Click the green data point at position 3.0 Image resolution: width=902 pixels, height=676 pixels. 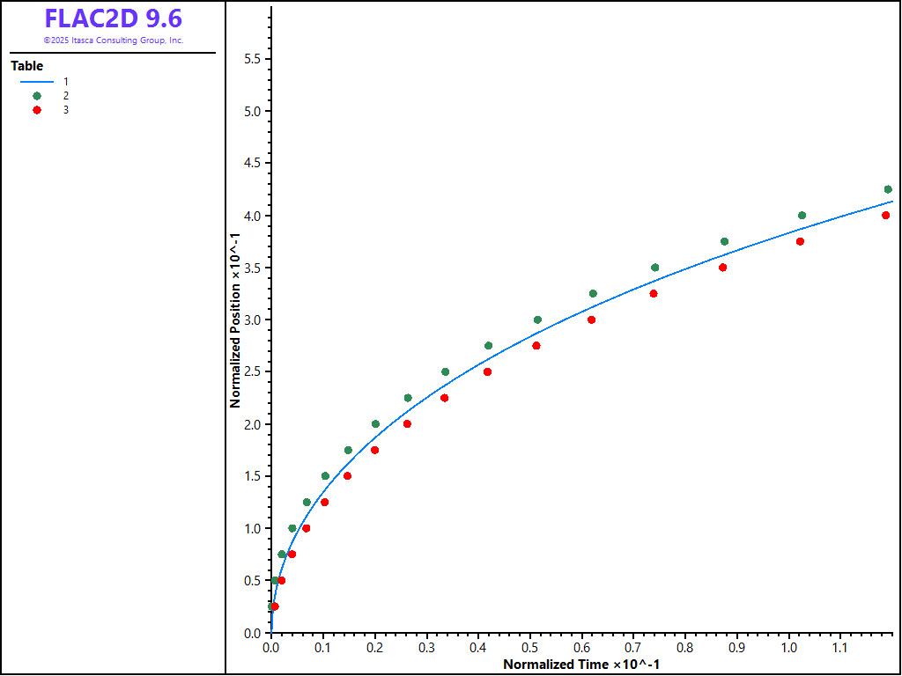click(537, 320)
